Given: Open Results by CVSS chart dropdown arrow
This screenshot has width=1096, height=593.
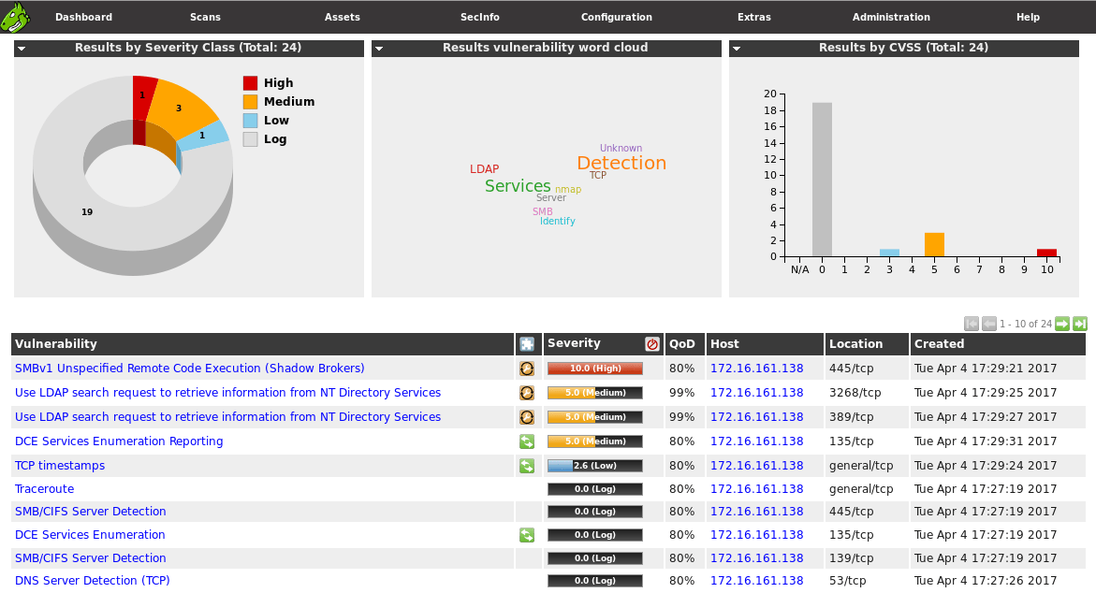Looking at the screenshot, I should (x=737, y=49).
